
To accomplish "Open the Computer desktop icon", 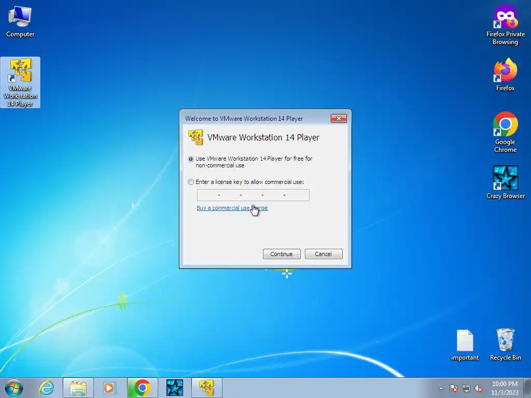I will pos(20,21).
